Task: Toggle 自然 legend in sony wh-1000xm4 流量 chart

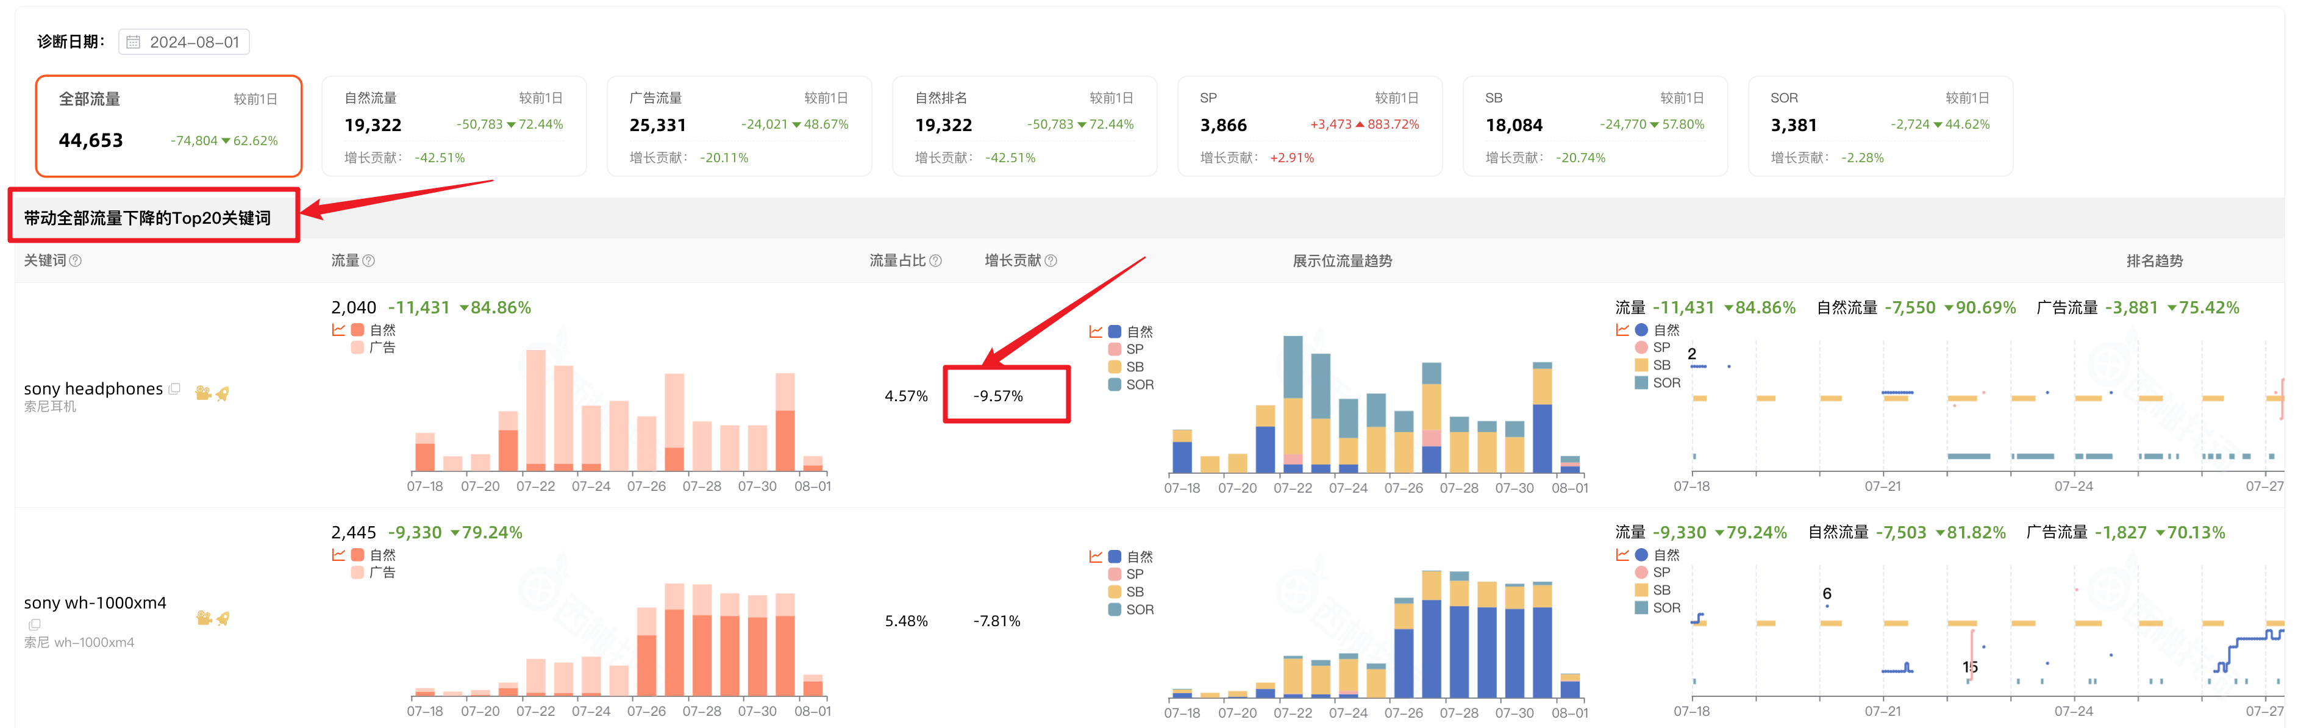Action: [x=373, y=555]
